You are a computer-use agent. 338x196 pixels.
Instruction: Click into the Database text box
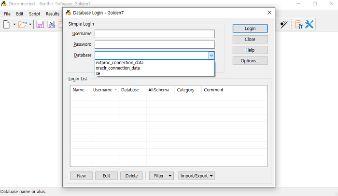(x=152, y=56)
